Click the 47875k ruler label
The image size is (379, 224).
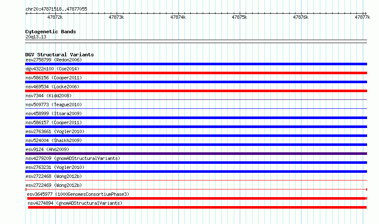239,17
